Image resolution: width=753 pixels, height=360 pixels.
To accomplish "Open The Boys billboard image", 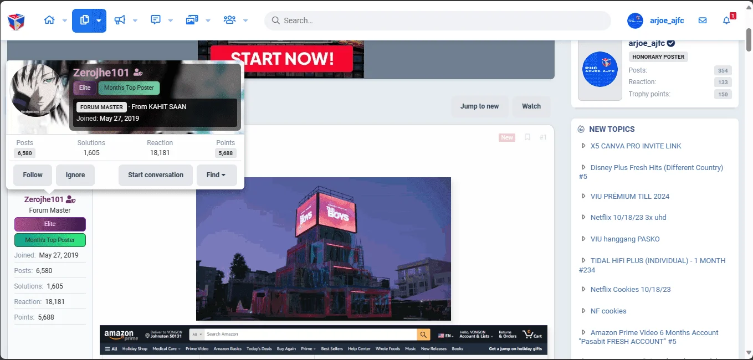I will (324, 249).
